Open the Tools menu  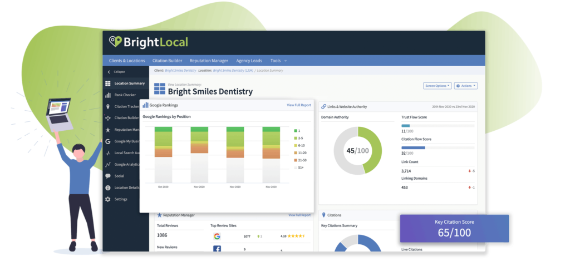pos(276,61)
